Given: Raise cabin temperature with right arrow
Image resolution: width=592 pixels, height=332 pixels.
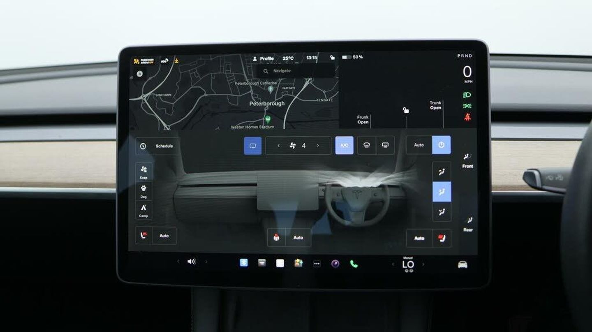Looking at the screenshot, I should (423, 265).
